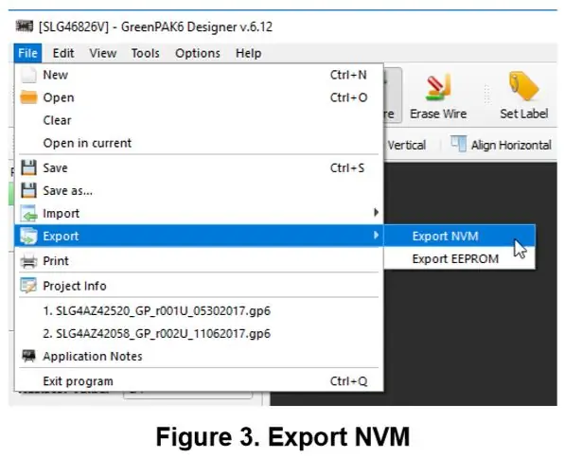
Task: Select the Clear menu entry
Action: [199, 120]
